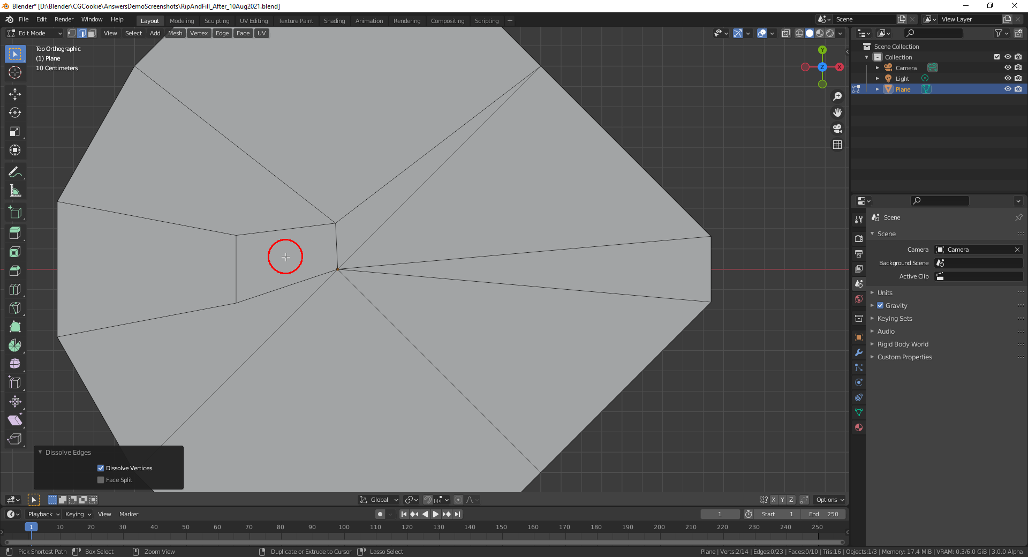Select the Measure tool
The width and height of the screenshot is (1028, 557).
click(x=15, y=190)
